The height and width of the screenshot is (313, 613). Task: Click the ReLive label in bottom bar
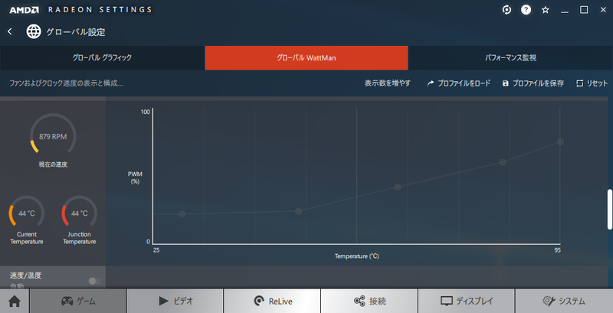280,302
